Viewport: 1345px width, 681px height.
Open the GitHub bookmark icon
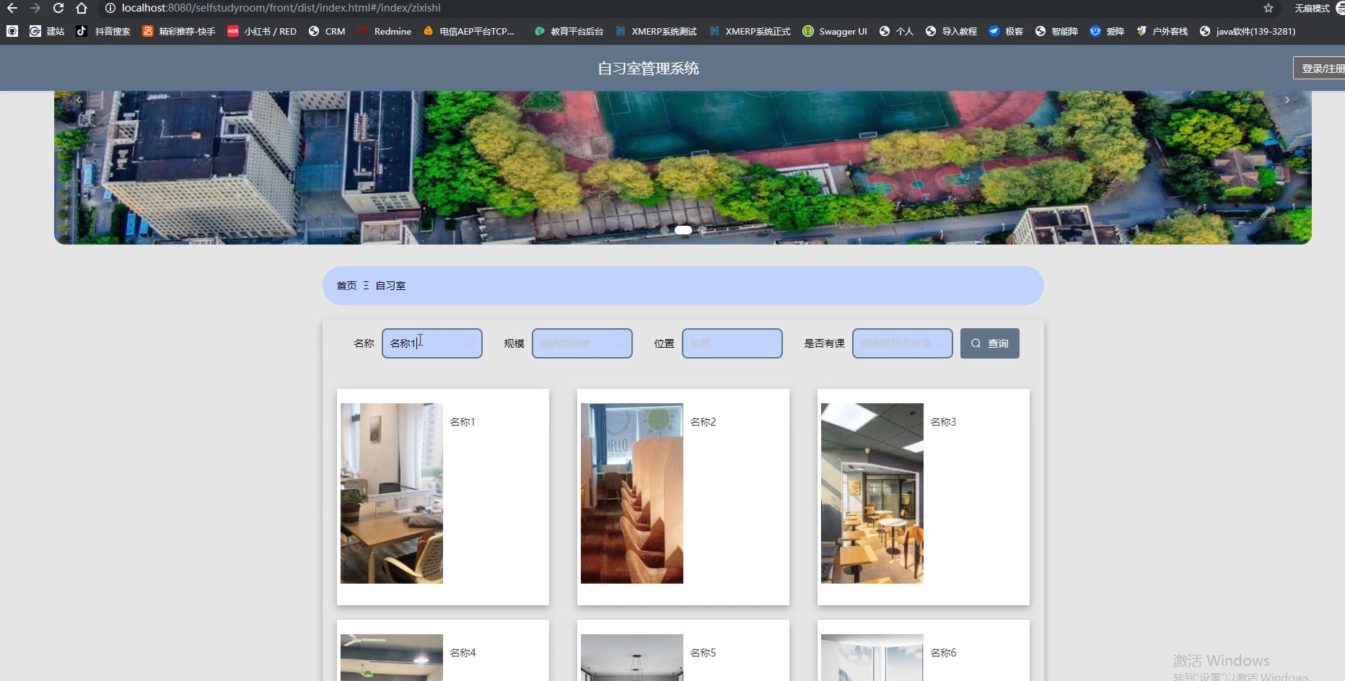pyautogui.click(x=12, y=31)
